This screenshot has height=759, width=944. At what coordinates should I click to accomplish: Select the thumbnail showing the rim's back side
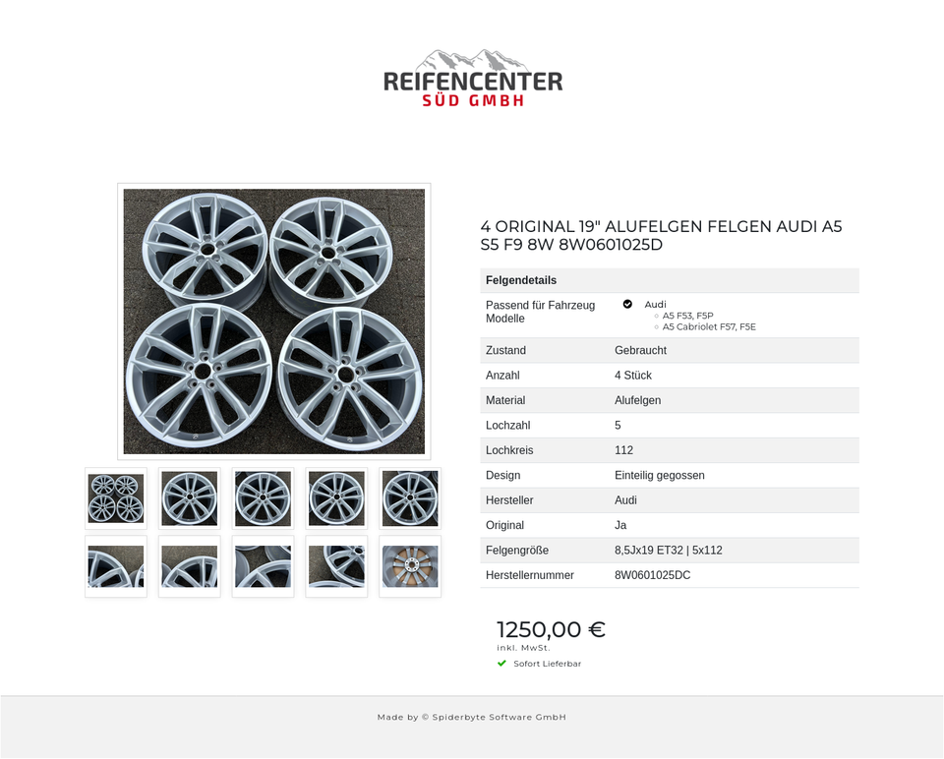pos(410,566)
